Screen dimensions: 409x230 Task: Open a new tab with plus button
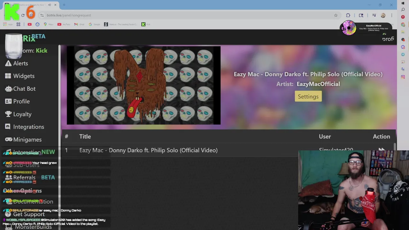pyautogui.click(x=64, y=5)
